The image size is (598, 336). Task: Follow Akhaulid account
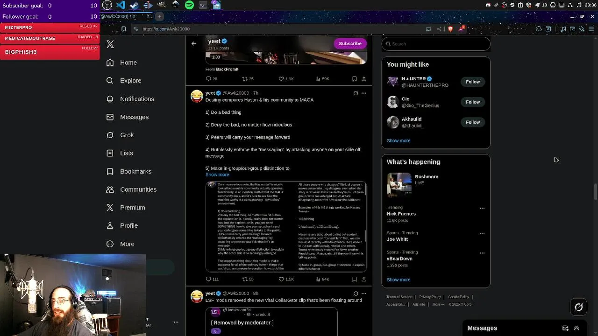point(473,122)
